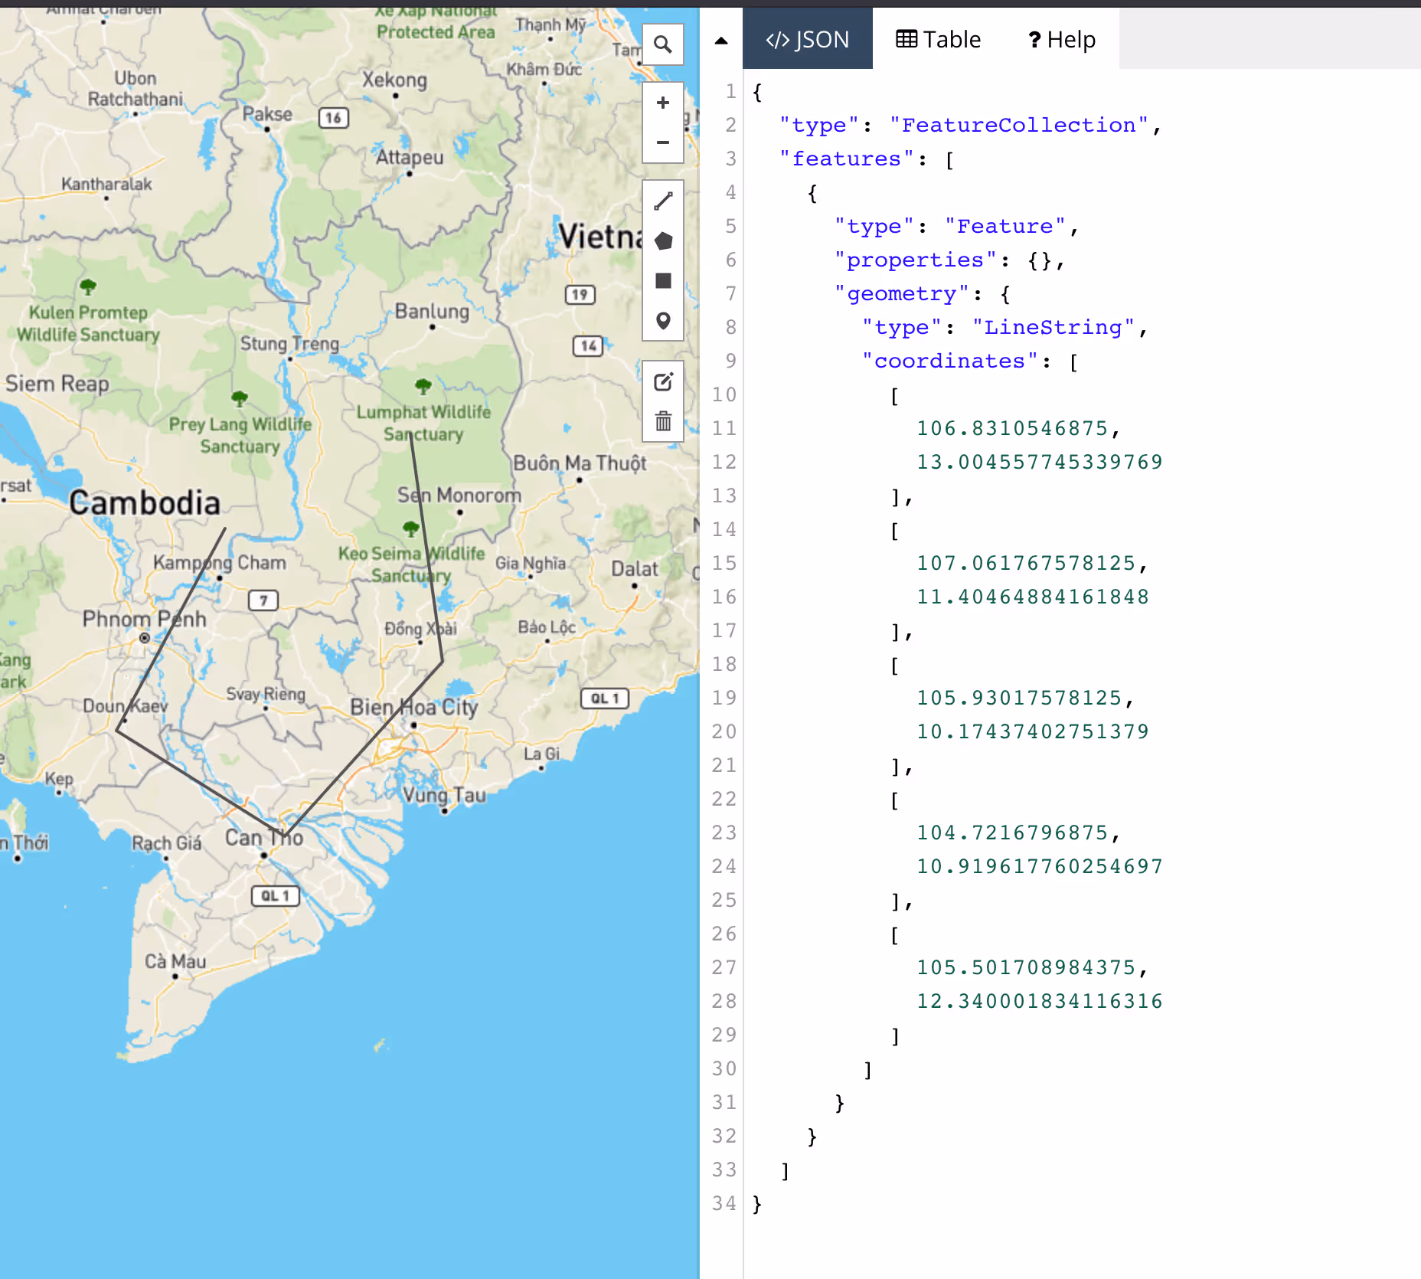
Task: Click the Kampong Cham map label
Action: click(220, 563)
